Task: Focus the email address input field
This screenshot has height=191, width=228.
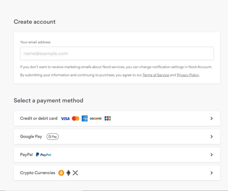Action: (x=117, y=54)
